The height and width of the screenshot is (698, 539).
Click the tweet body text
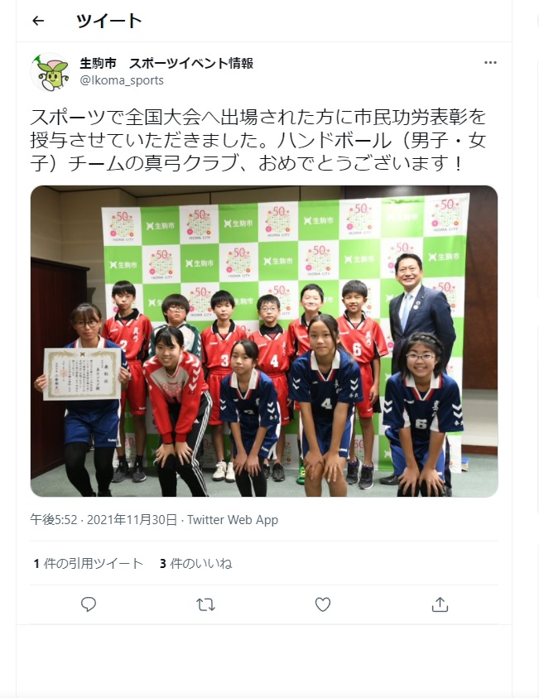(x=258, y=140)
